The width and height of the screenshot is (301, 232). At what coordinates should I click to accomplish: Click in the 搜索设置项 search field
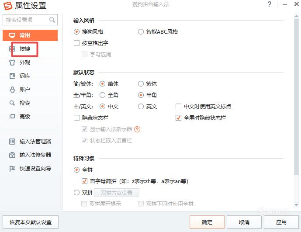pos(30,20)
